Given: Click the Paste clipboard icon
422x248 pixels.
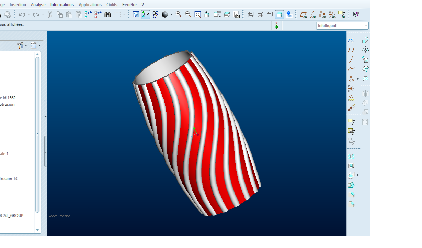Looking at the screenshot, I should 69,14.
